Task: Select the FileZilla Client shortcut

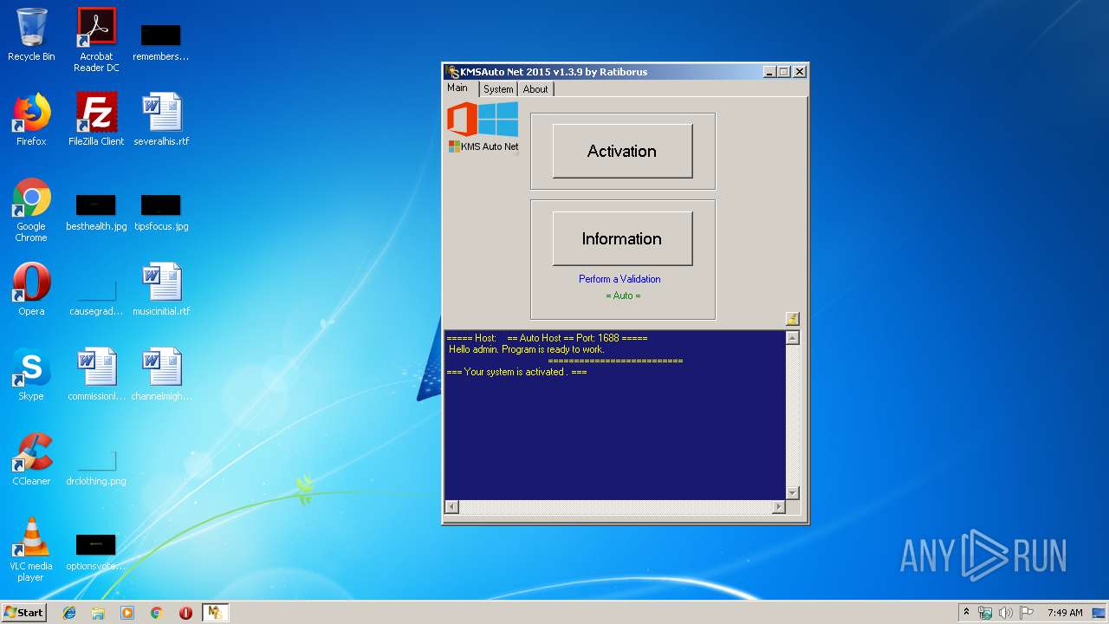Action: pyautogui.click(x=96, y=120)
